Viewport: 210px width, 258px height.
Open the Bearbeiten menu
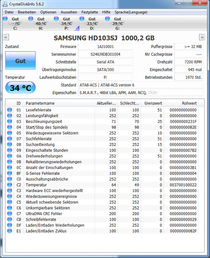click(x=27, y=12)
